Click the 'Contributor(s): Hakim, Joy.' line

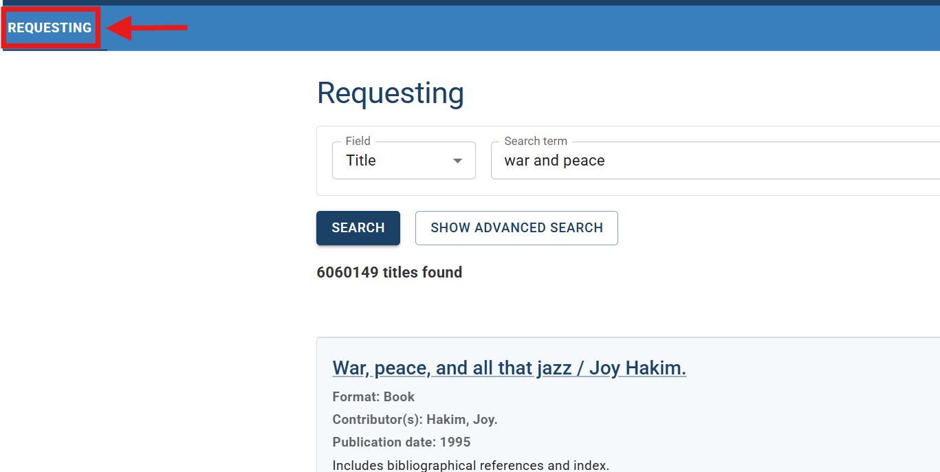[x=415, y=420]
